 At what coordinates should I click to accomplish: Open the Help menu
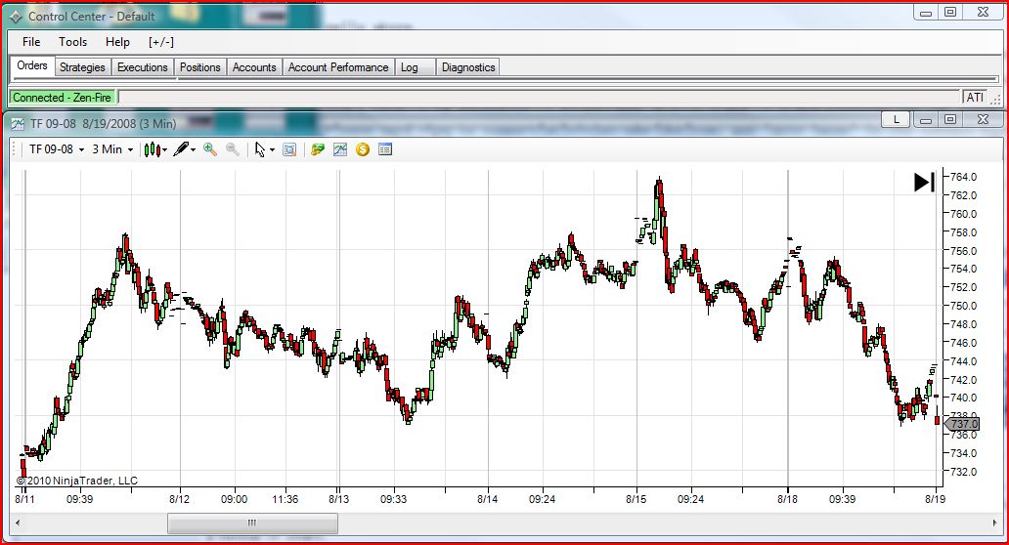117,42
